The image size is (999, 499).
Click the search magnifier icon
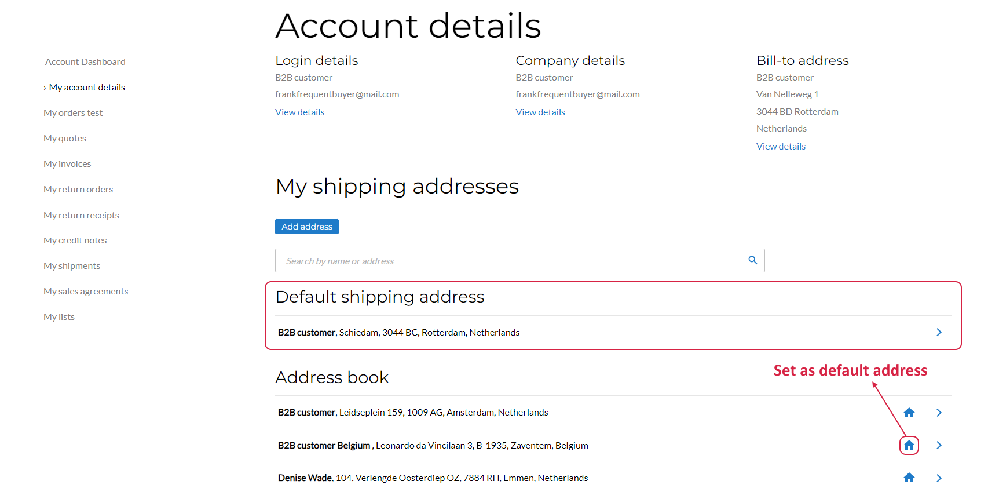752,260
